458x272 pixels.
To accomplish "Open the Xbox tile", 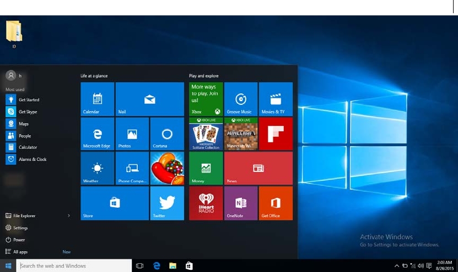I will 206,99.
